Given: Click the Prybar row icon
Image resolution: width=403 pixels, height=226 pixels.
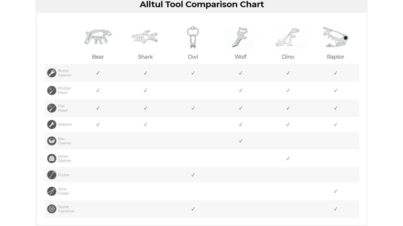Looking at the screenshot, I should pyautogui.click(x=52, y=175).
